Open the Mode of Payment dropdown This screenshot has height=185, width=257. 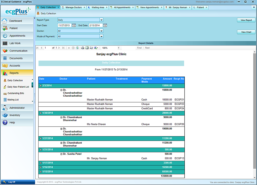(x=101, y=36)
